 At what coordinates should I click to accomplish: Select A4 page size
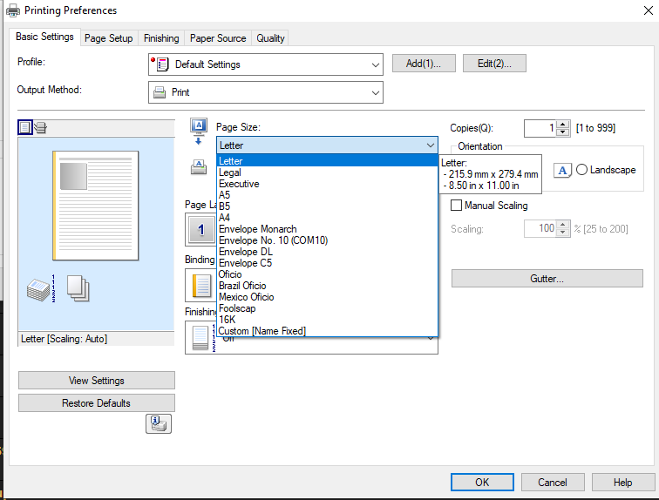pos(327,218)
